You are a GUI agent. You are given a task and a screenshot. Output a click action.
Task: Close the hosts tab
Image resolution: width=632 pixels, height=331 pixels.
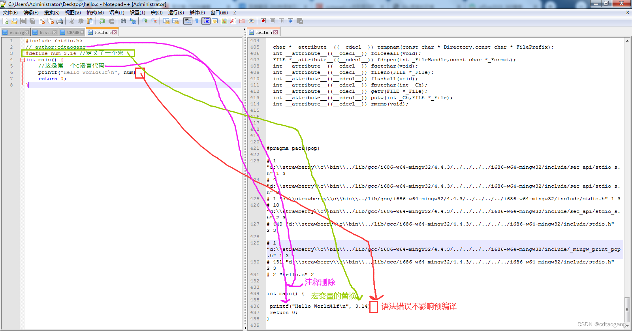(x=55, y=32)
